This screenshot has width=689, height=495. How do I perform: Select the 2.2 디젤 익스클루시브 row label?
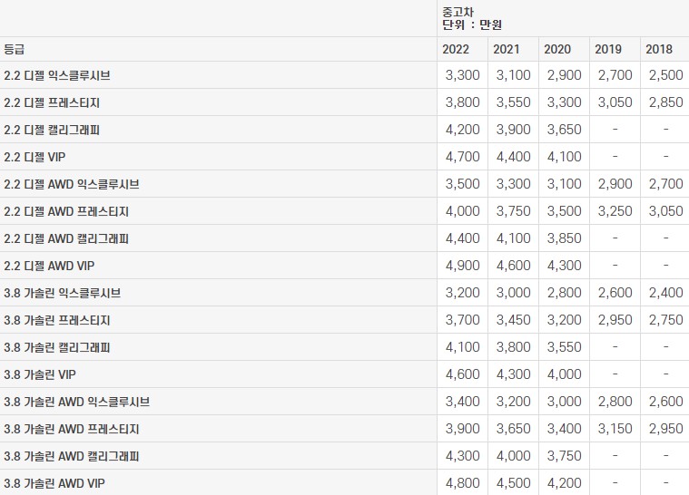tap(57, 75)
